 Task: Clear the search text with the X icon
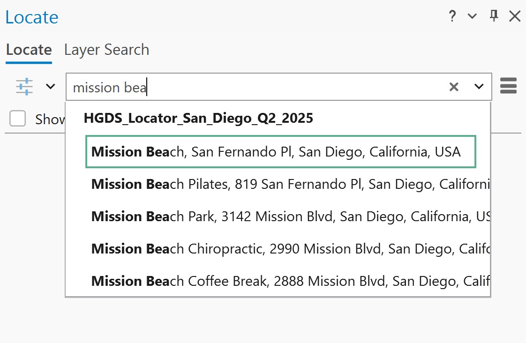pyautogui.click(x=453, y=86)
